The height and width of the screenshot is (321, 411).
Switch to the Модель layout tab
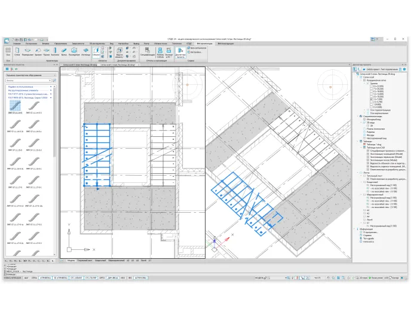tap(70, 261)
